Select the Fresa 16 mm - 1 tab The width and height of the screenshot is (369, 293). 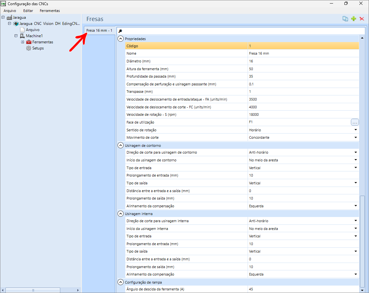pos(99,30)
